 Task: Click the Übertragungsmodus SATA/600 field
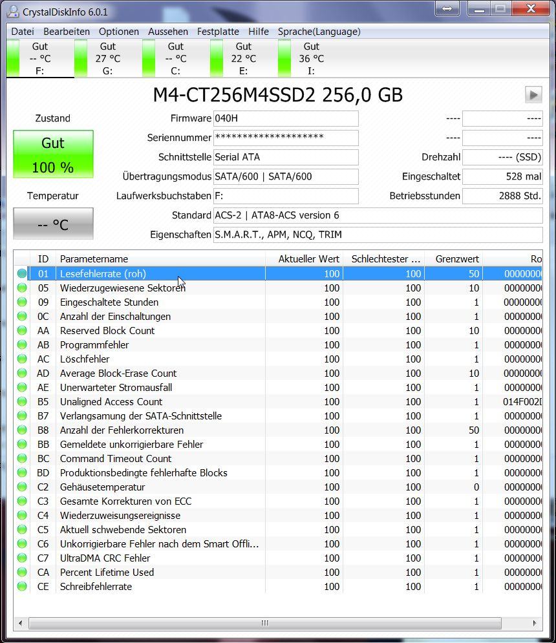point(286,176)
